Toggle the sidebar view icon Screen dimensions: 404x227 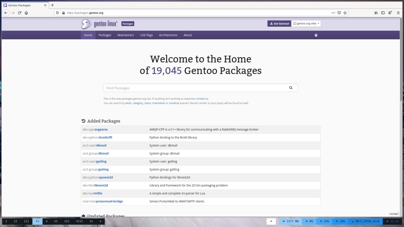[383, 13]
